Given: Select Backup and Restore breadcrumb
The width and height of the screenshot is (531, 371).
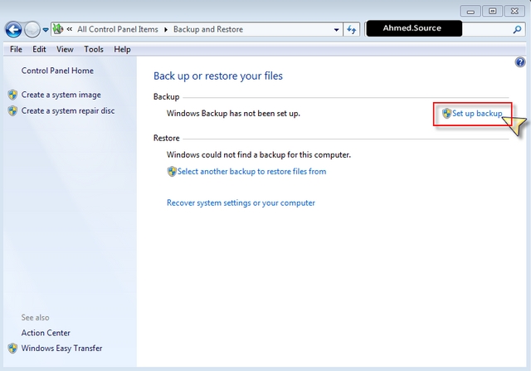Looking at the screenshot, I should point(208,30).
